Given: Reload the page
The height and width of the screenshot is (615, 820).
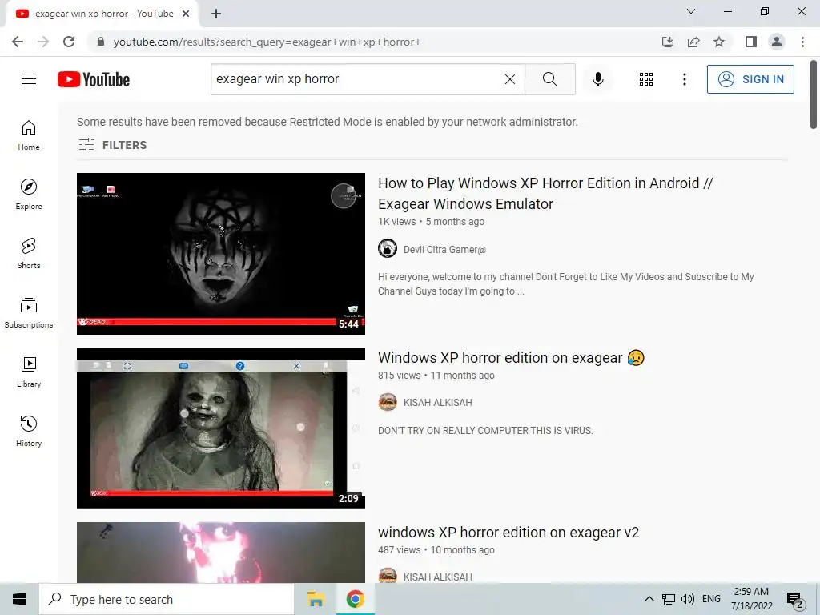Looking at the screenshot, I should coord(69,42).
